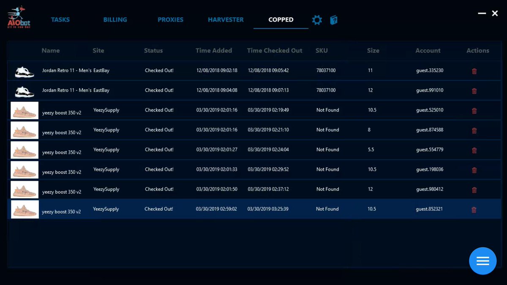
Task: Click size 11 in guest.335230 row
Action: pyautogui.click(x=371, y=71)
